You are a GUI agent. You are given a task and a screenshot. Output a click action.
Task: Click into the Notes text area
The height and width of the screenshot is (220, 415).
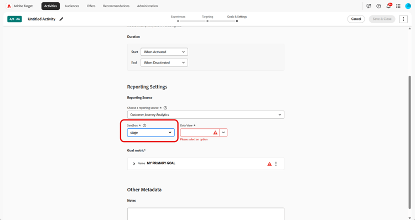(x=206, y=214)
